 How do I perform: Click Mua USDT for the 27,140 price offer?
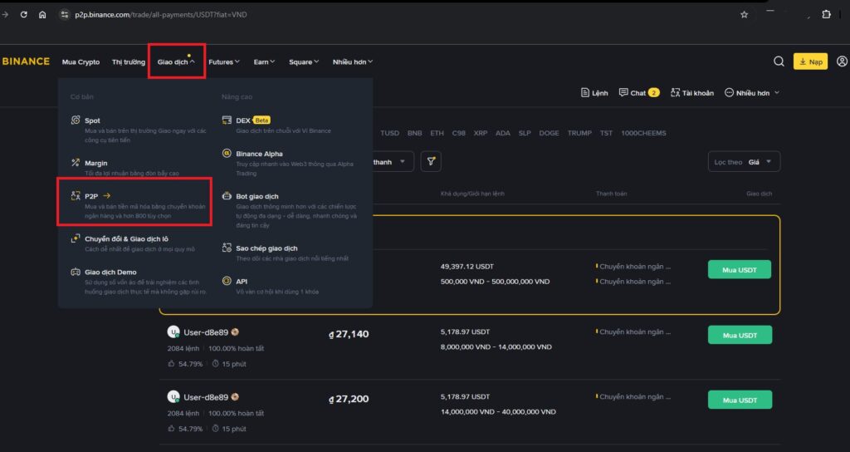tap(740, 336)
